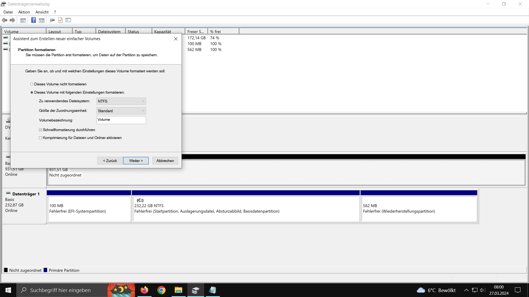Click the rescan disks magnifier icon
The image size is (529, 297).
[52, 20]
